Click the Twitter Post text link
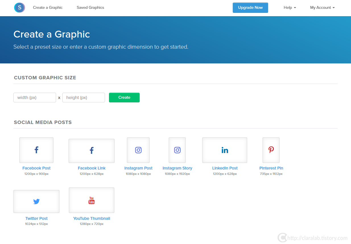 pyautogui.click(x=36, y=218)
